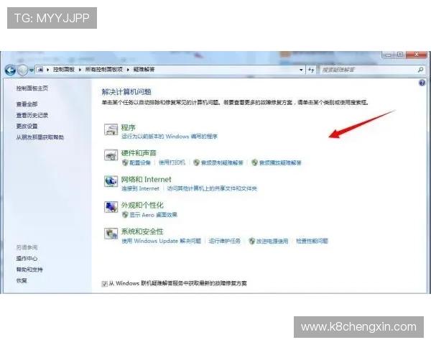Click the greyed Forward navigation button
431x345 pixels.
(22, 70)
